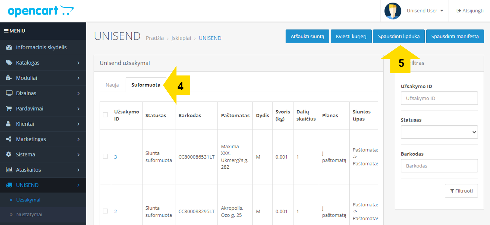Click the Dizainas monitor icon

click(9, 93)
